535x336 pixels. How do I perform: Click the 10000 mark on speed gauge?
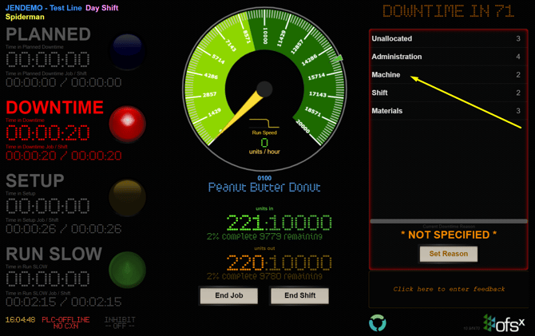[265, 36]
